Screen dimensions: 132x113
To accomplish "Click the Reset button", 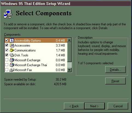I will coord(115,81).
